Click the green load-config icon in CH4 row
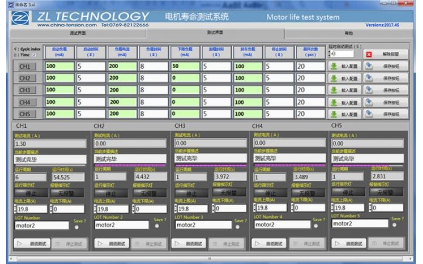423x264 pixels. point(334,102)
